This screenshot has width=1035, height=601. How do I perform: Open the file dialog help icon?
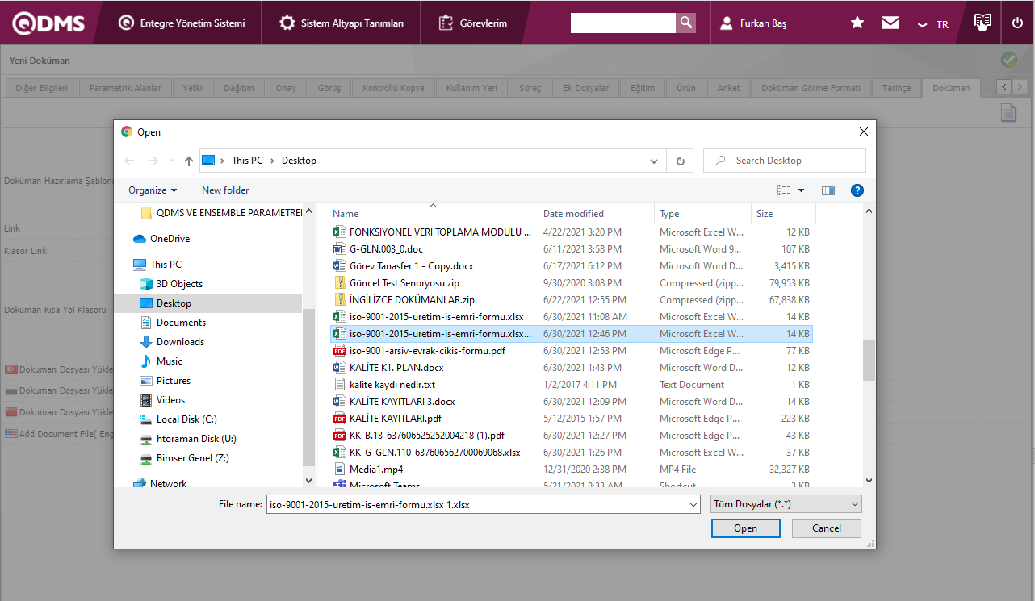(857, 190)
